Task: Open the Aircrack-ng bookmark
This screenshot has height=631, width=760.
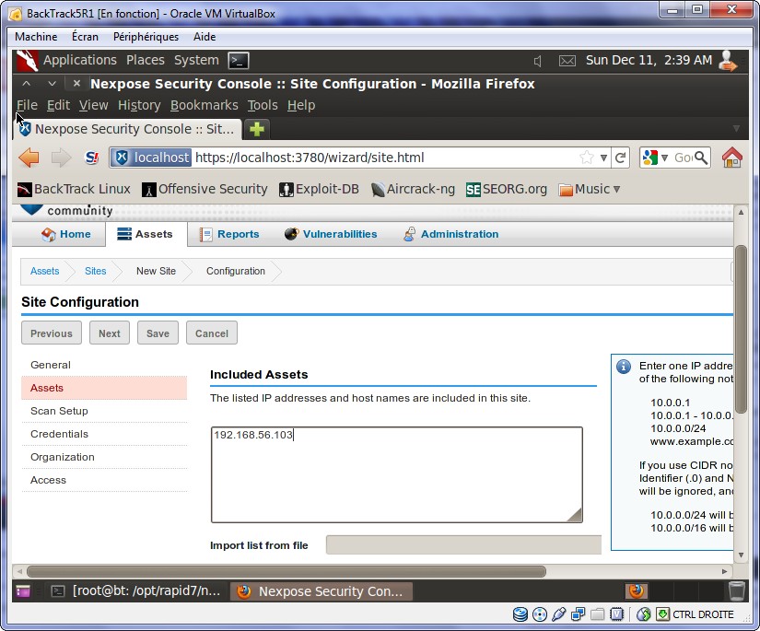Action: tap(413, 189)
